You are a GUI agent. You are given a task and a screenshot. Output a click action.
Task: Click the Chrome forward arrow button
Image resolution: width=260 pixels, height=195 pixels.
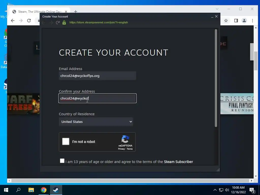[x=21, y=21]
